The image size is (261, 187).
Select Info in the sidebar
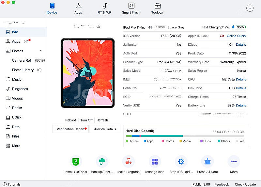23,32
